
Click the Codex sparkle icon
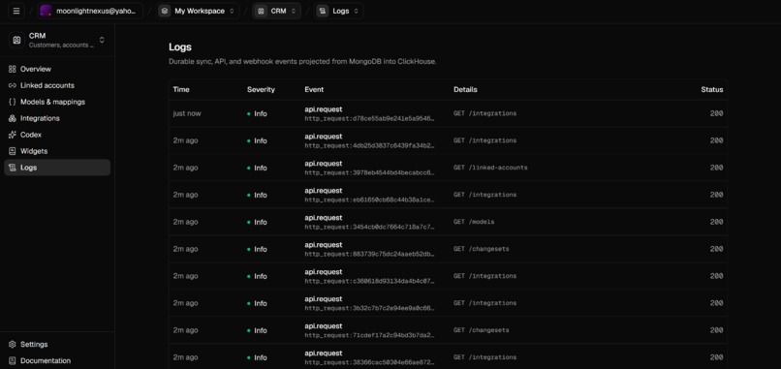13,135
